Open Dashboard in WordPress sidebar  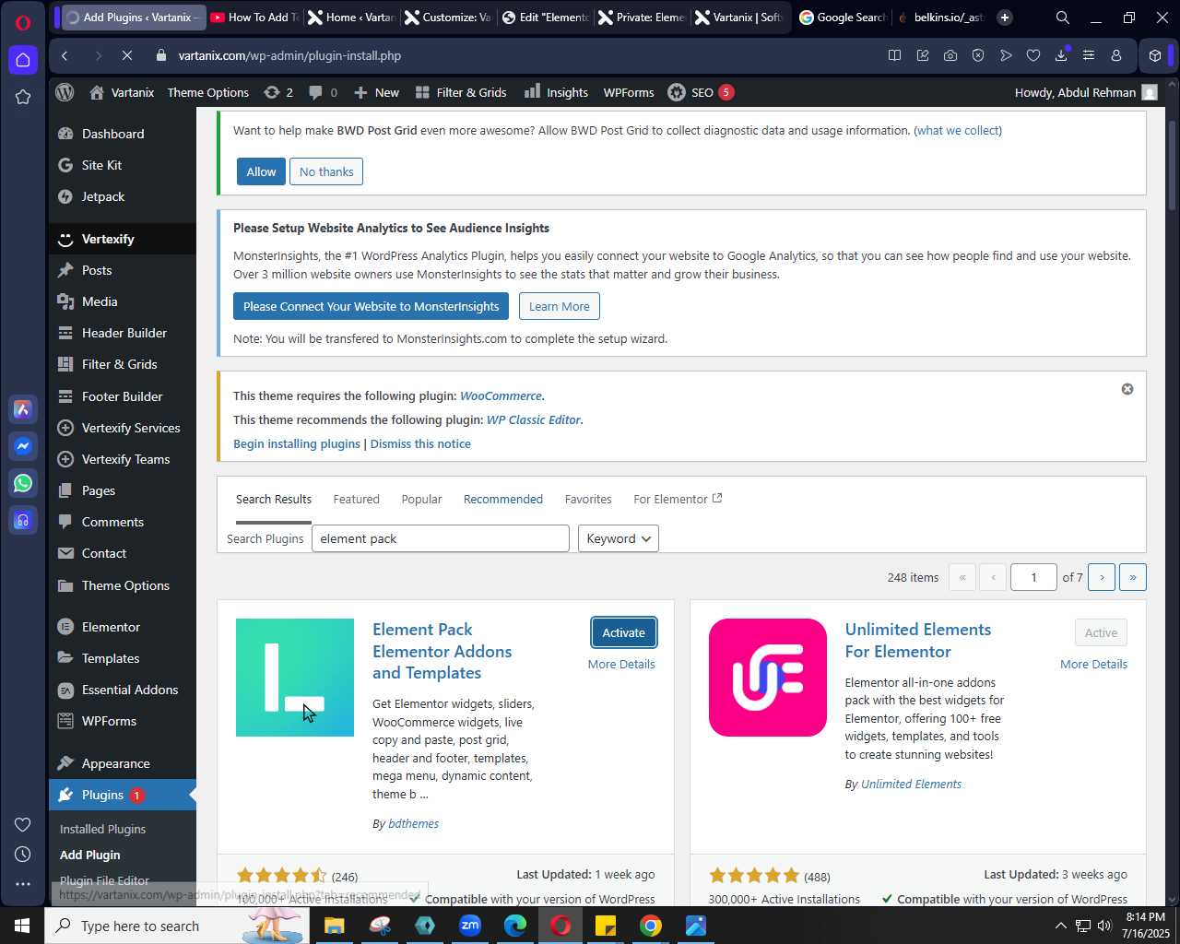123,134
